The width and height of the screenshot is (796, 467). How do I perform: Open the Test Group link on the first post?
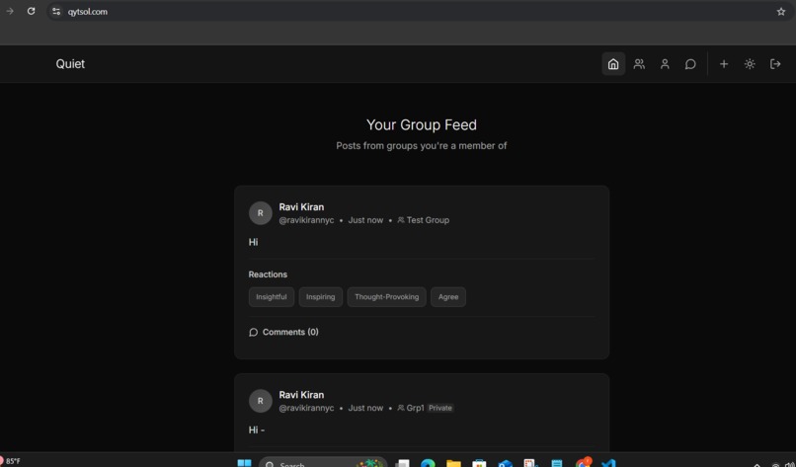click(x=428, y=220)
